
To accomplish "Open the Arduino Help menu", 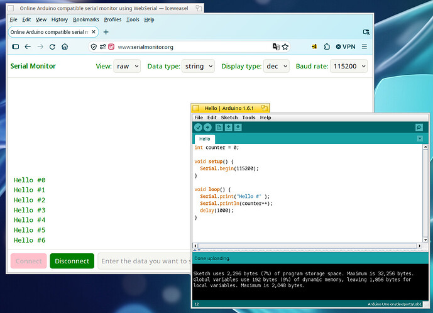I will pyautogui.click(x=265, y=118).
